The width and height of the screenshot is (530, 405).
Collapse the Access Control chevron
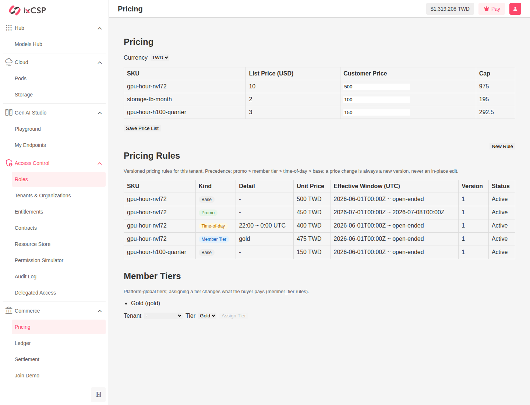tap(100, 163)
